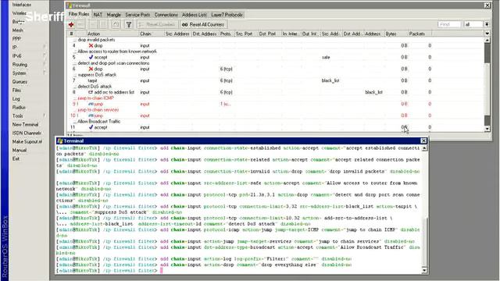Image resolution: width=500 pixels, height=281 pixels.
Task: Select the 'tarpit' rule 7 row
Action: pos(276,80)
